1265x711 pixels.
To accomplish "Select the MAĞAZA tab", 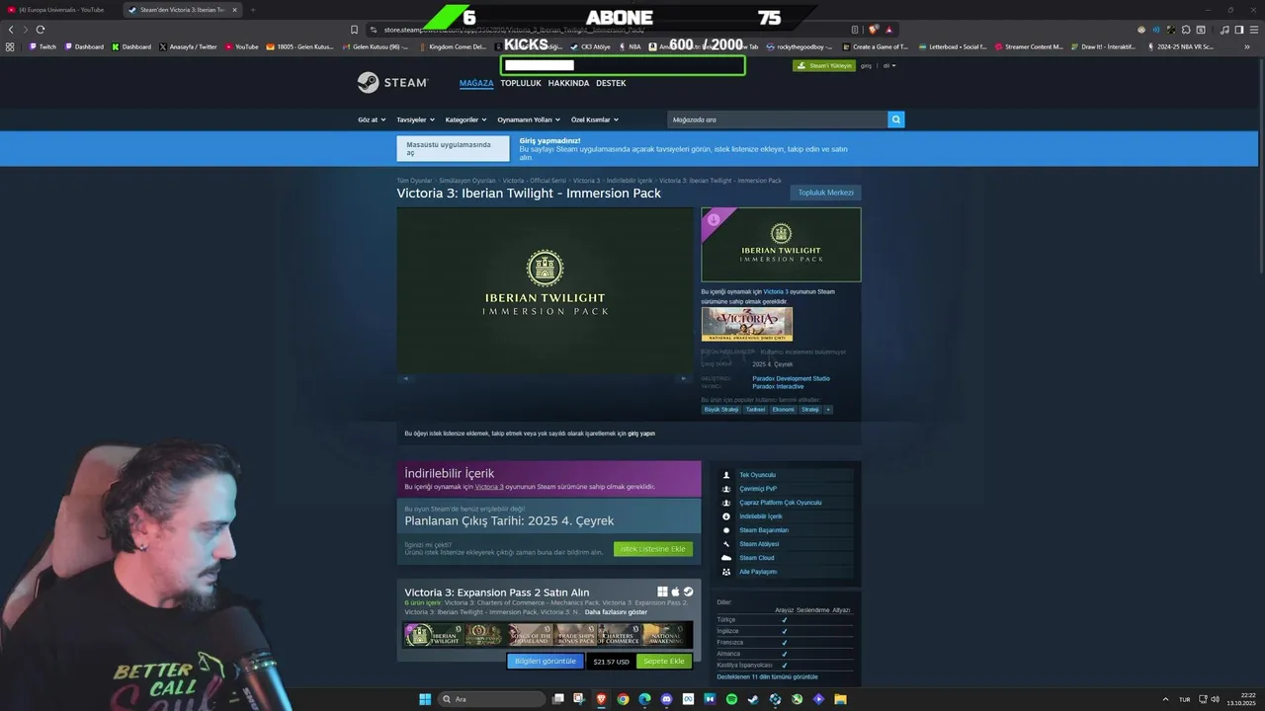I will (x=476, y=83).
